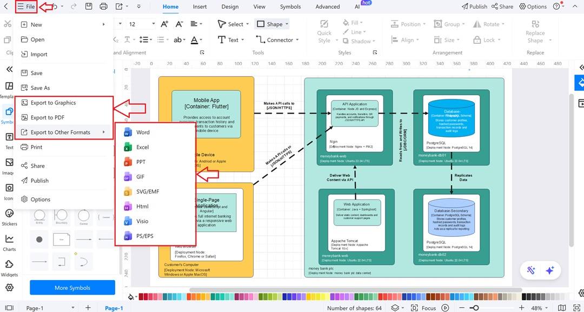Open the Stickers panel
Viewport: 584px width, 312px height.
(9, 216)
